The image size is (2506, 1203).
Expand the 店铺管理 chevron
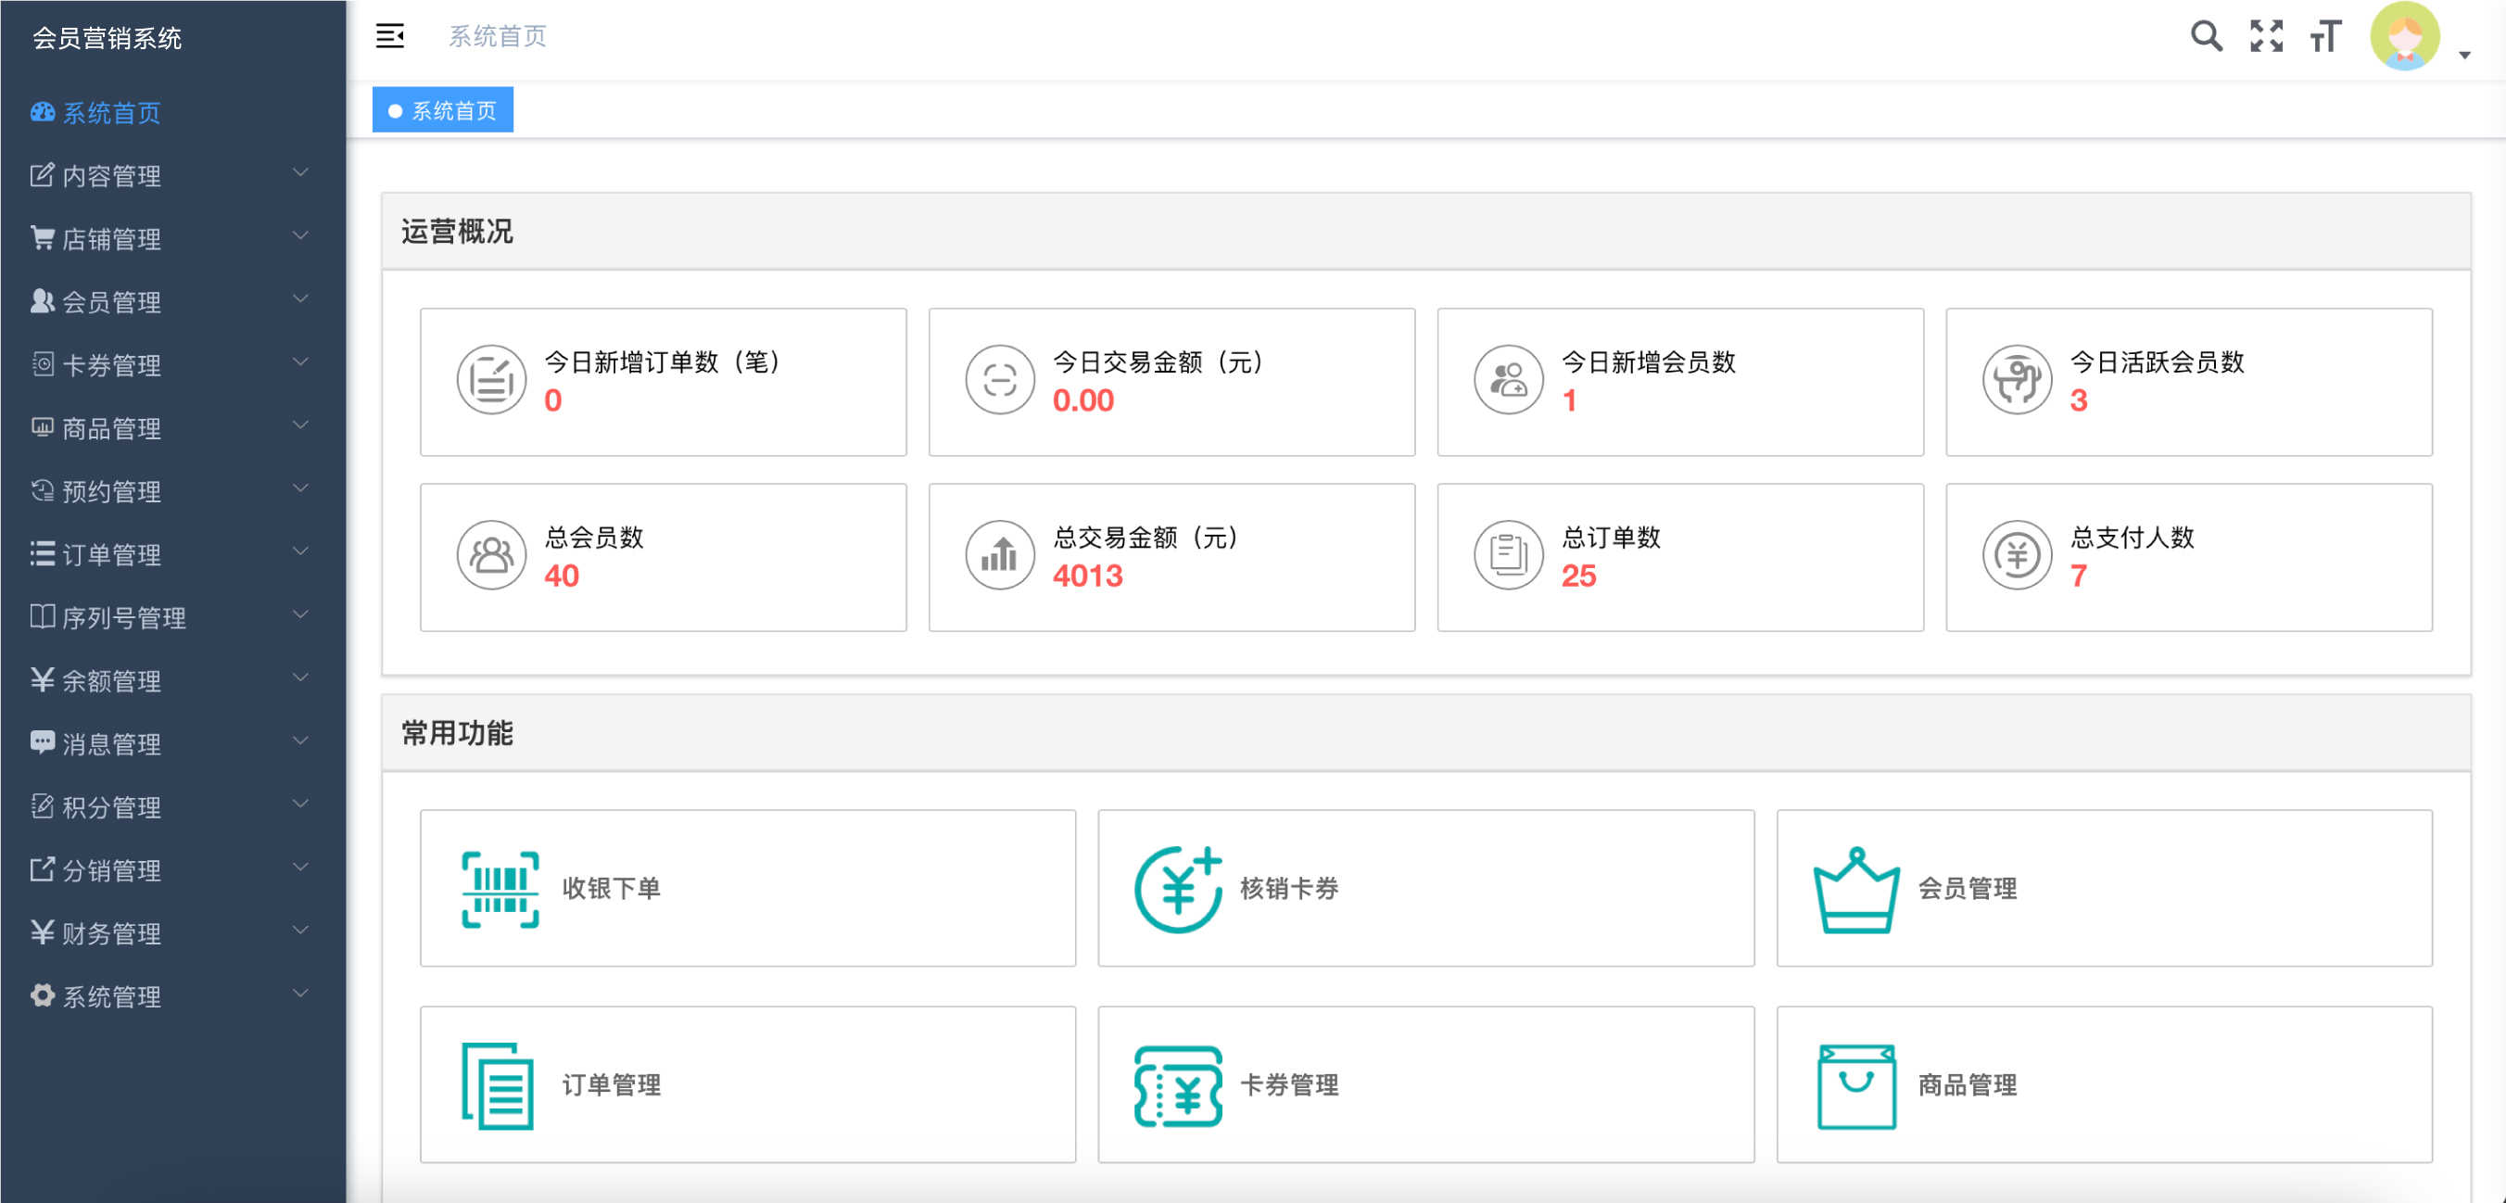pos(300,235)
